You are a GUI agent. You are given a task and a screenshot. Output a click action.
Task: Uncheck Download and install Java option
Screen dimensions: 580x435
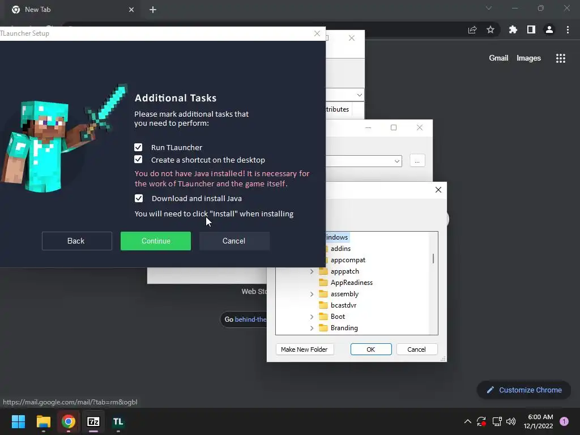tap(138, 198)
